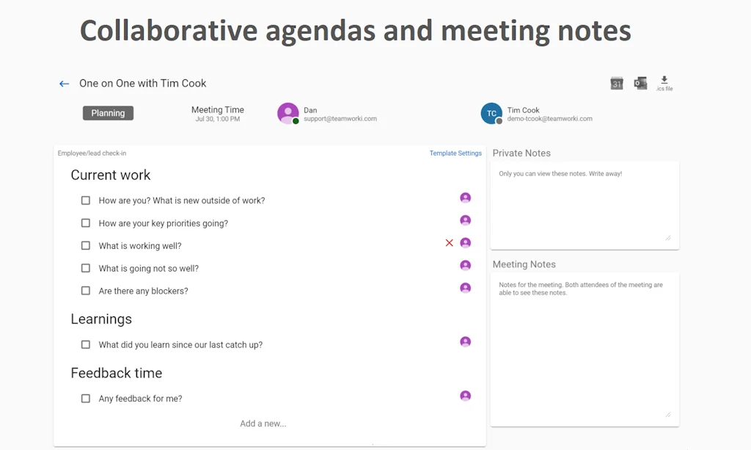The image size is (751, 450).
Task: Open the Planning status selector
Action: click(x=108, y=113)
